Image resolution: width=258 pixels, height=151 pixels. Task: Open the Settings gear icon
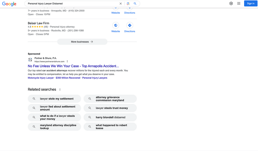(x=231, y=4)
